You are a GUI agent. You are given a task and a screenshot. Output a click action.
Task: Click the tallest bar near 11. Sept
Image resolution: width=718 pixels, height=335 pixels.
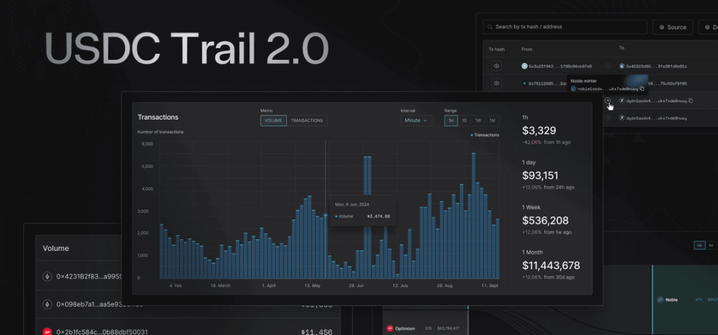[x=473, y=215]
